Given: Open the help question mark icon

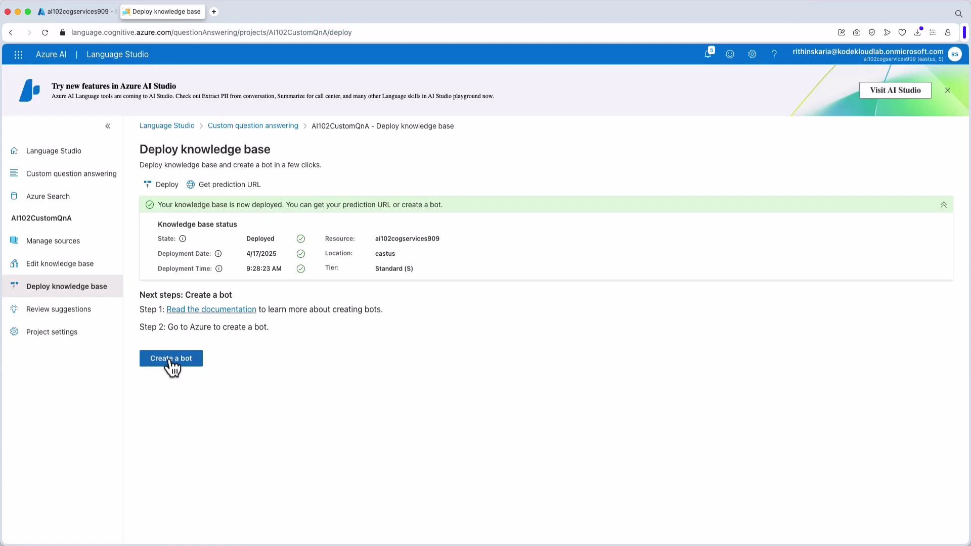Looking at the screenshot, I should [x=774, y=54].
